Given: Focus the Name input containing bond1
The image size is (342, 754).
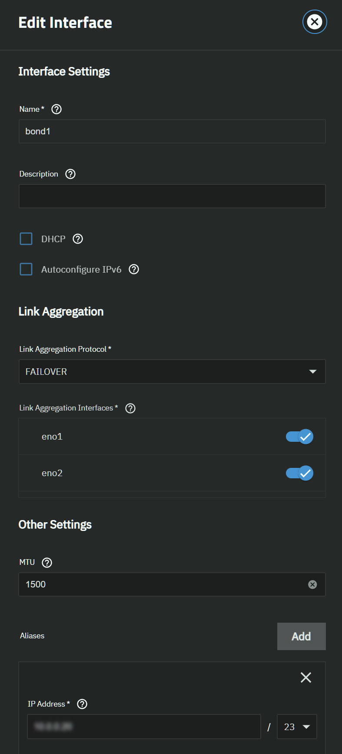Looking at the screenshot, I should 172,131.
